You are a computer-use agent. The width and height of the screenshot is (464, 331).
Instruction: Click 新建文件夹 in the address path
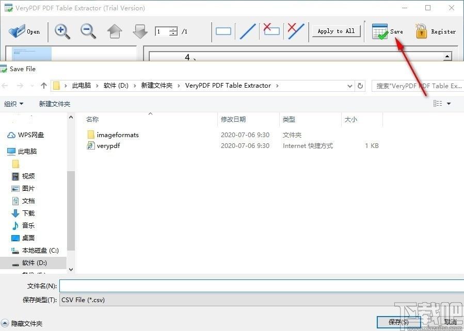[156, 86]
